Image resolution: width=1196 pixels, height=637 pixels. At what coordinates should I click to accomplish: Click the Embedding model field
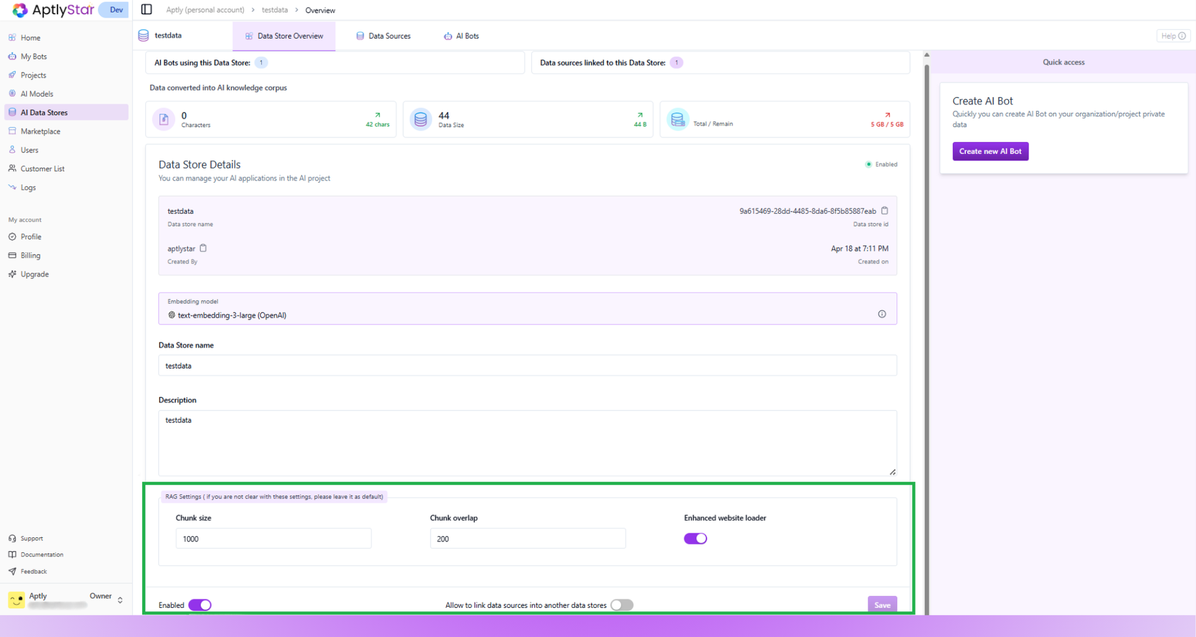[527, 308]
